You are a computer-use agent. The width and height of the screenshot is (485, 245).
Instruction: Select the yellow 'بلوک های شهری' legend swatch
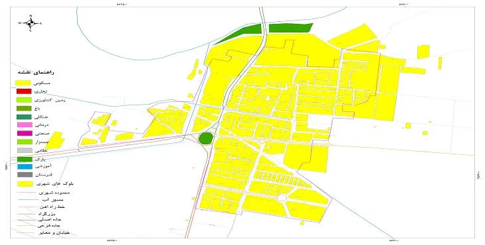25,183
